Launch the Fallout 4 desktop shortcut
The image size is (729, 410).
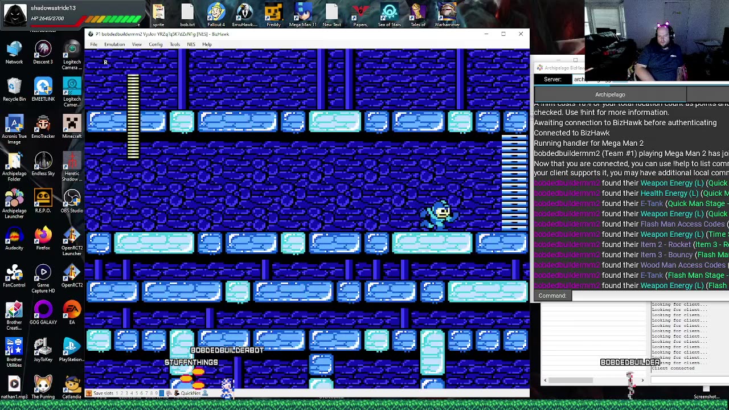216,14
